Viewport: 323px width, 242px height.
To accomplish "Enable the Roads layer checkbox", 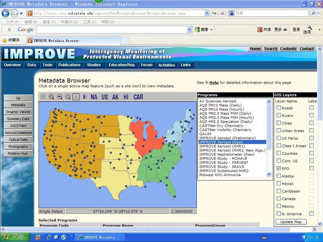I will click(279, 108).
